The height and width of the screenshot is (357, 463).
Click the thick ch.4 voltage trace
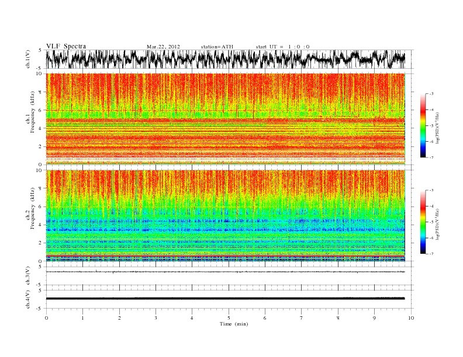point(226,299)
